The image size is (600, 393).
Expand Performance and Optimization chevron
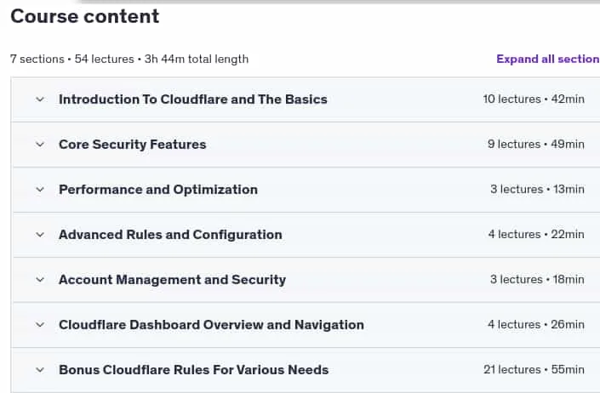pyautogui.click(x=40, y=190)
